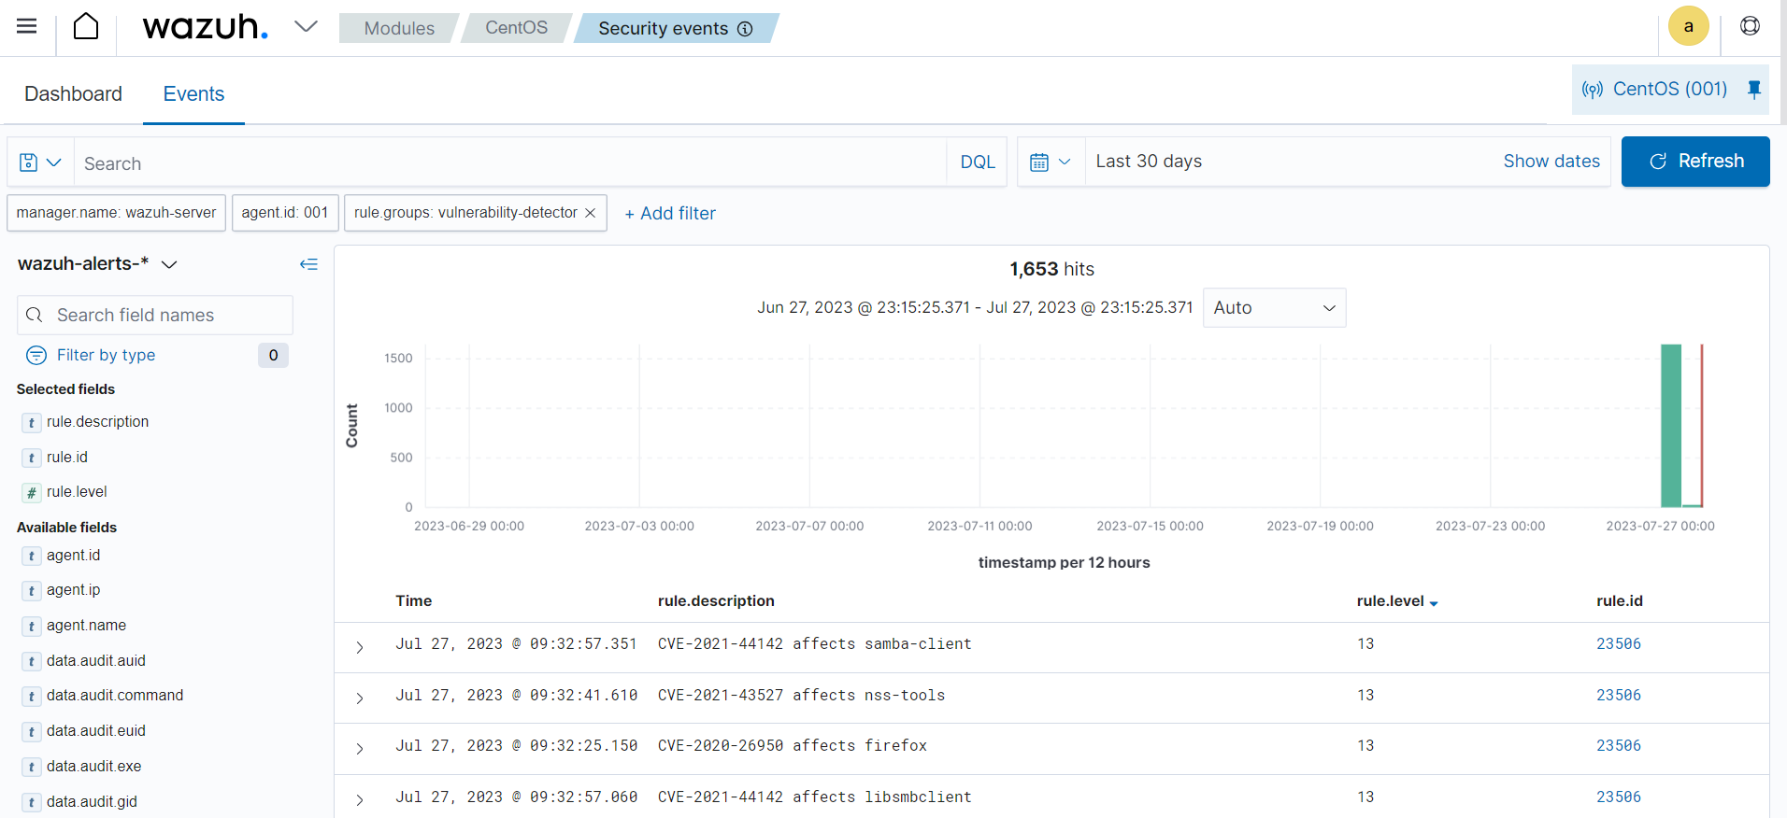Image resolution: width=1787 pixels, height=818 pixels.
Task: Click data.audit.auid available field
Action: [95, 661]
